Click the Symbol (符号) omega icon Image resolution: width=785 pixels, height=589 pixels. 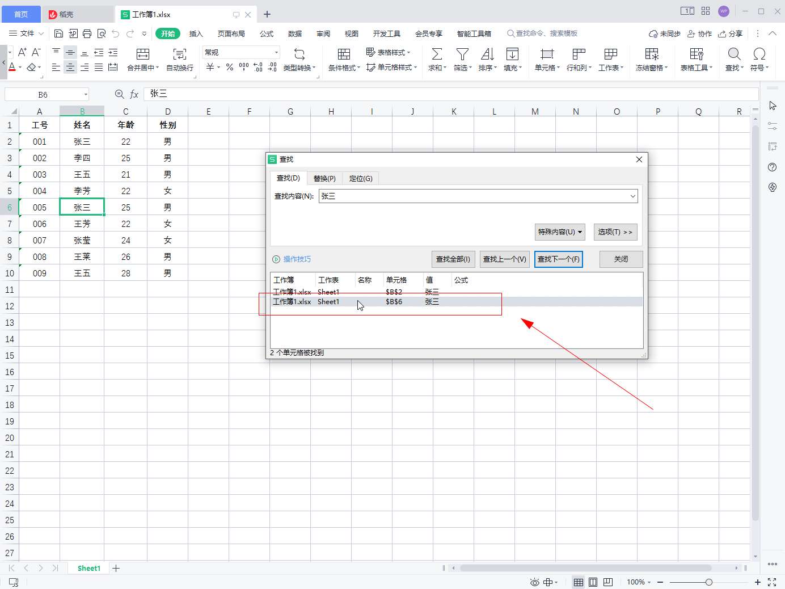click(x=759, y=54)
